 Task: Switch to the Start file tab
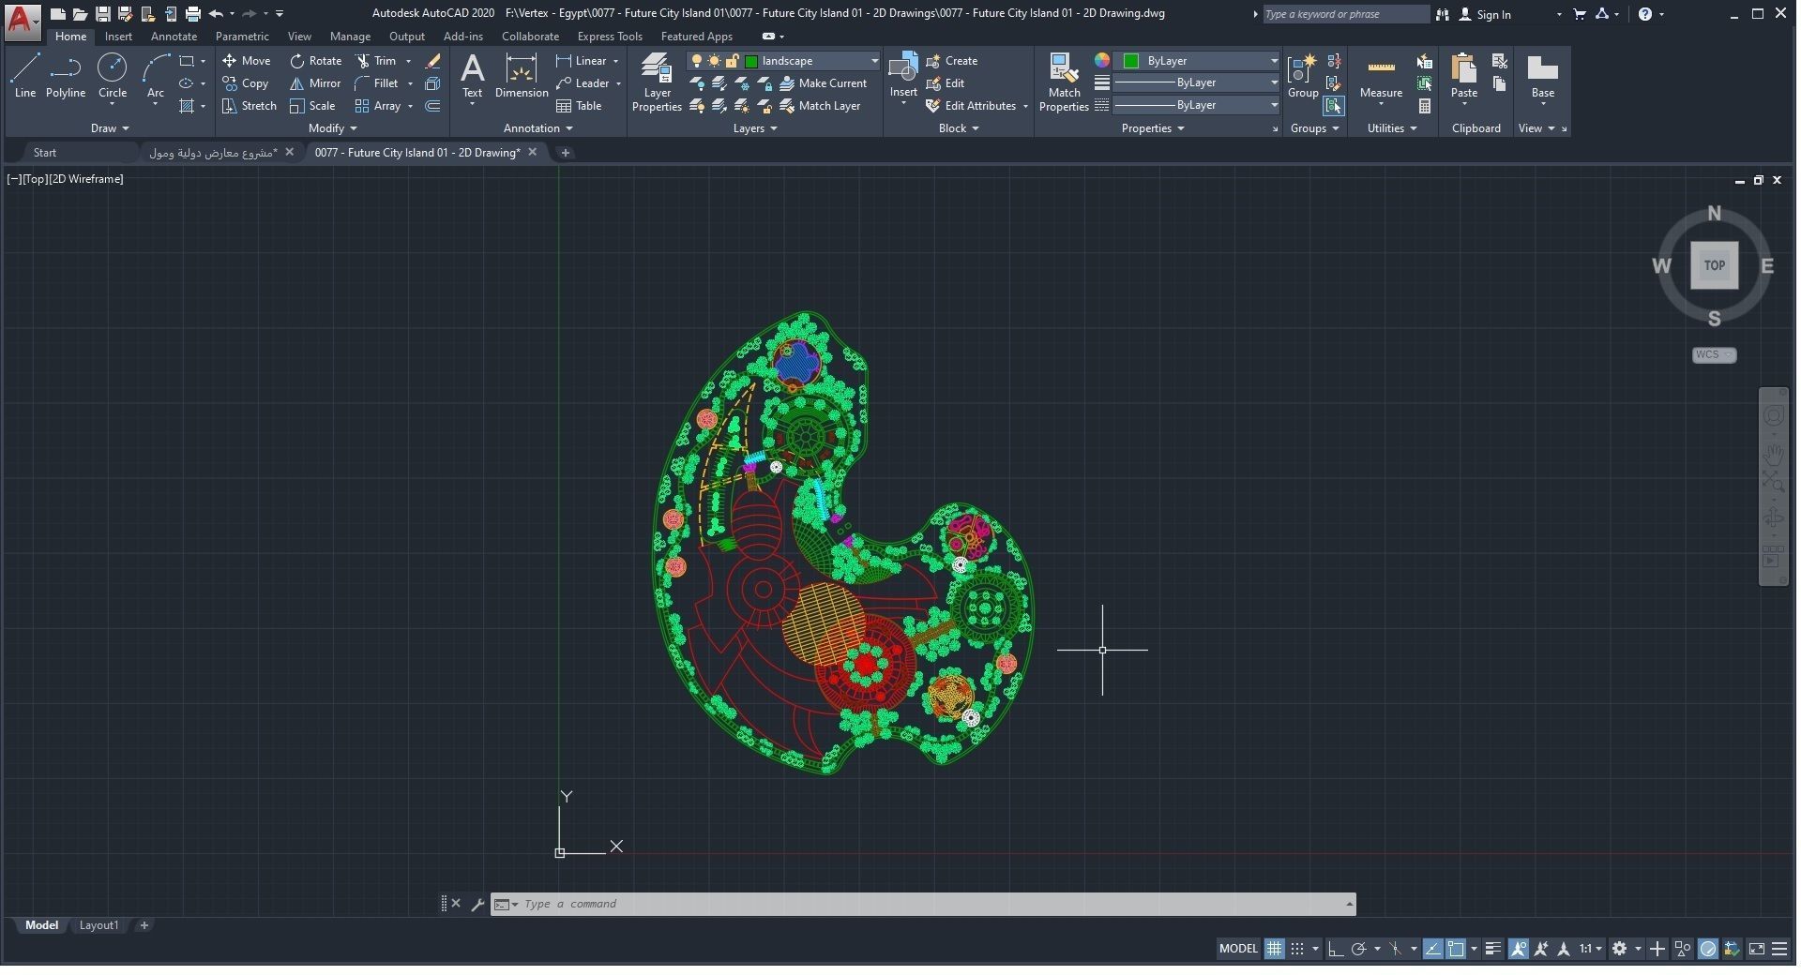tap(45, 152)
